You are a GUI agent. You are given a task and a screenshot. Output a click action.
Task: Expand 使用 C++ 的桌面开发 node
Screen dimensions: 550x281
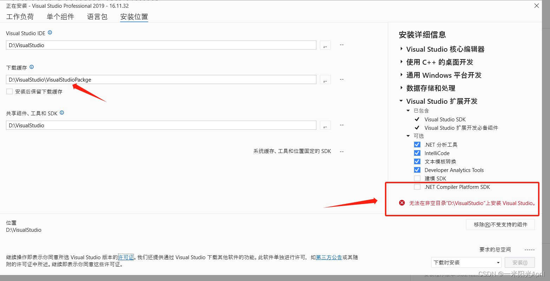point(401,62)
